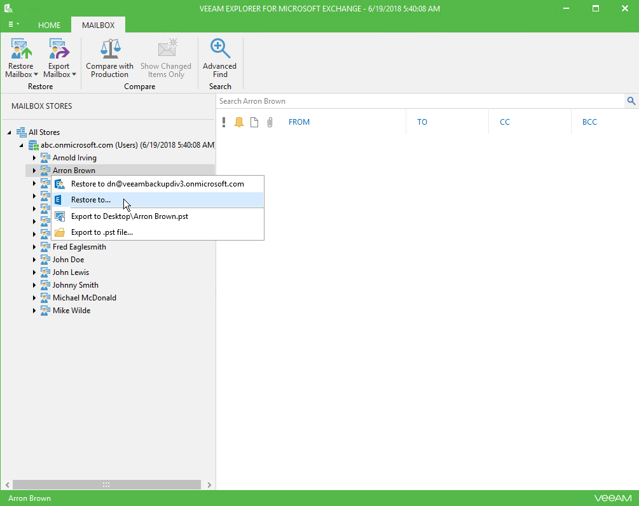Open the main hamburger menu

point(13,24)
